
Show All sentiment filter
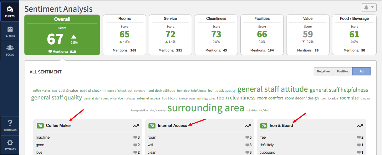pos(362,71)
